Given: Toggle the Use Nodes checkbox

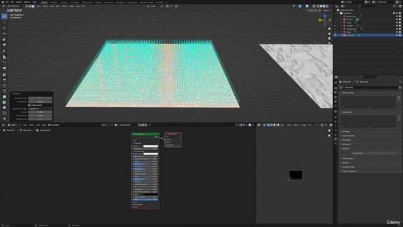Looking at the screenshot, I should pos(49,125).
